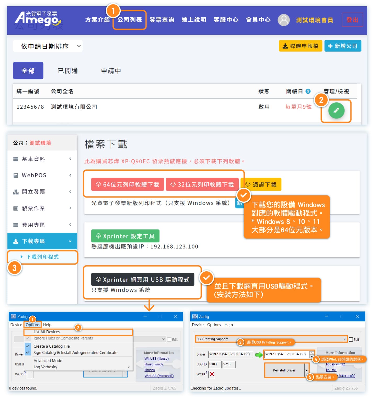Click the red X WCID icon
The width and height of the screenshot is (374, 400).
tap(212, 374)
